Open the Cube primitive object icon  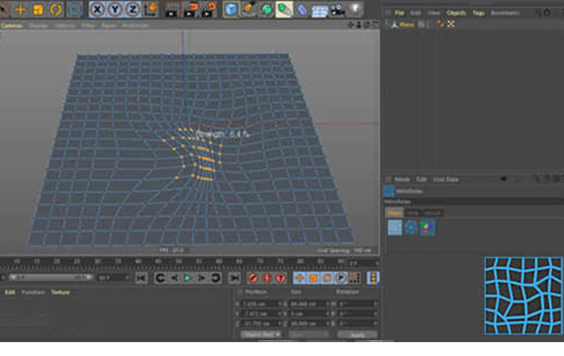click(231, 10)
